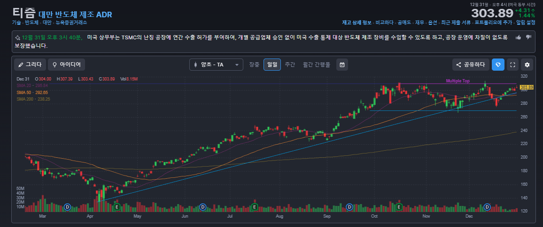Screen dimensions: 543x227
Task: Expand the 양초 - TA chart type dropdown
Action: (217, 65)
